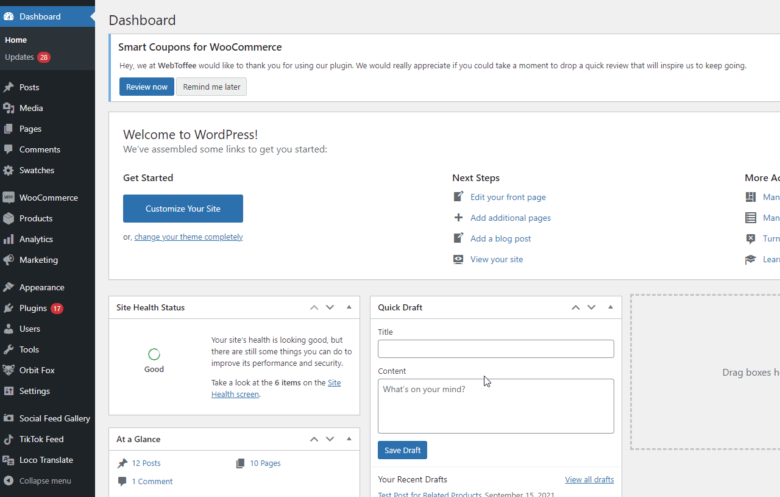
Task: Go to the Appearance menu
Action: pos(42,287)
